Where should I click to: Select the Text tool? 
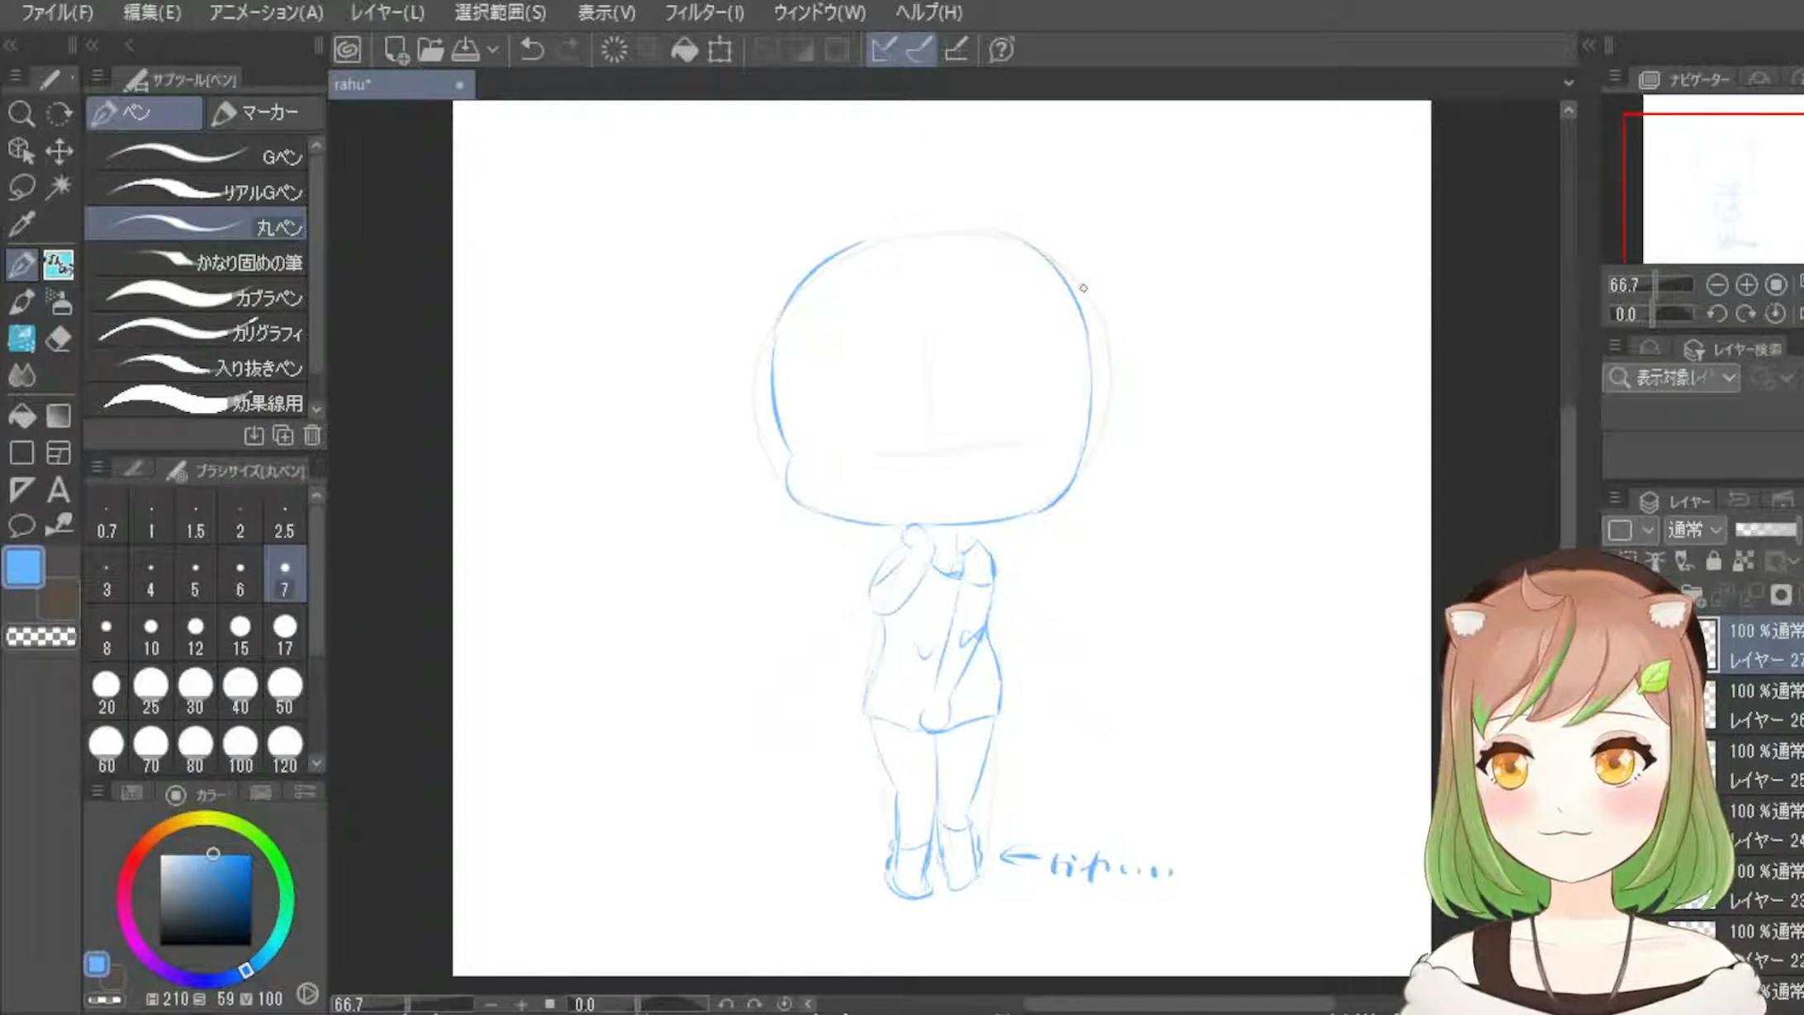[x=58, y=490]
